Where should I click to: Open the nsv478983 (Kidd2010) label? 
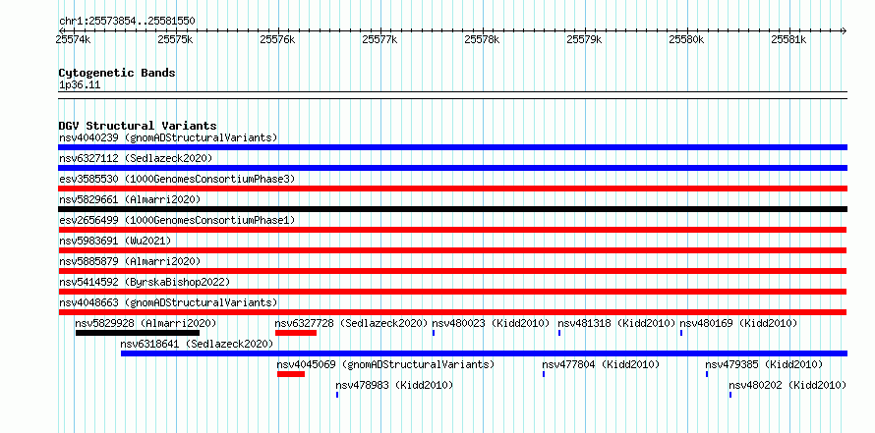[x=394, y=385]
